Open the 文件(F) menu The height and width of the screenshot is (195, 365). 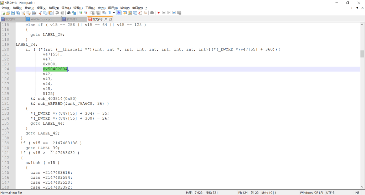6,8
